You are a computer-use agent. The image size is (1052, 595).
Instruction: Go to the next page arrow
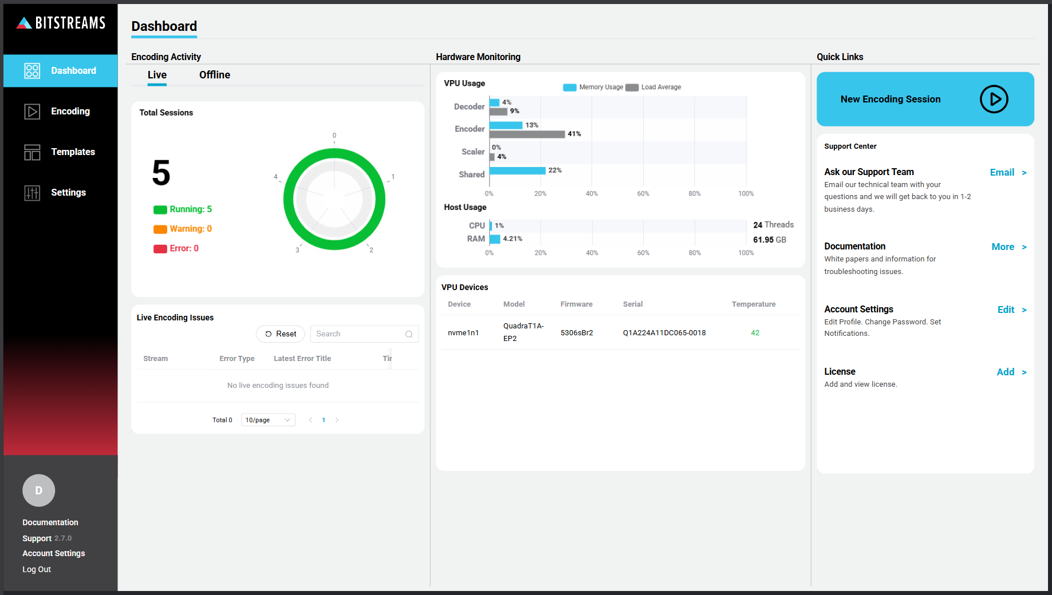pyautogui.click(x=337, y=420)
